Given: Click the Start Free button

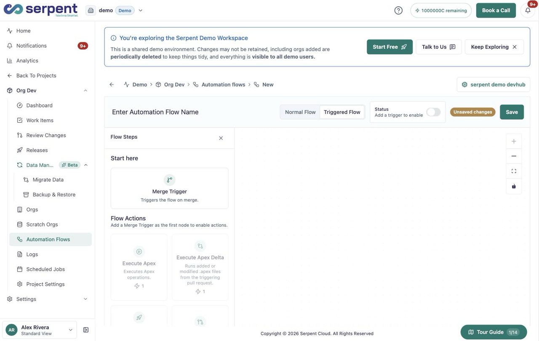Looking at the screenshot, I should 390,47.
